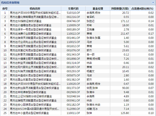The height and width of the screenshot is (116, 156).
Task: Click fund manager 宋昆,张坤
Action: pos(92,88)
